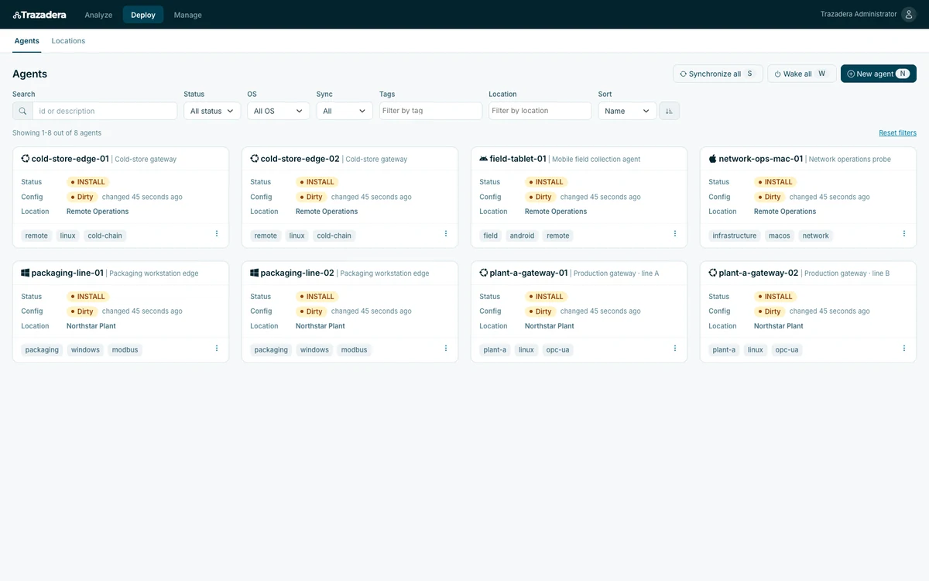
Task: Open the Status filter dropdown
Action: 212,111
